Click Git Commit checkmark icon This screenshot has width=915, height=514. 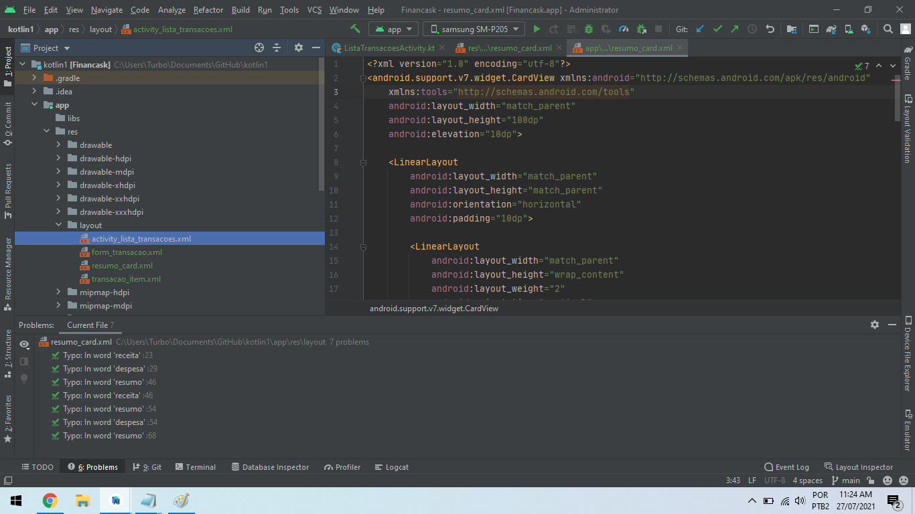[x=717, y=29]
